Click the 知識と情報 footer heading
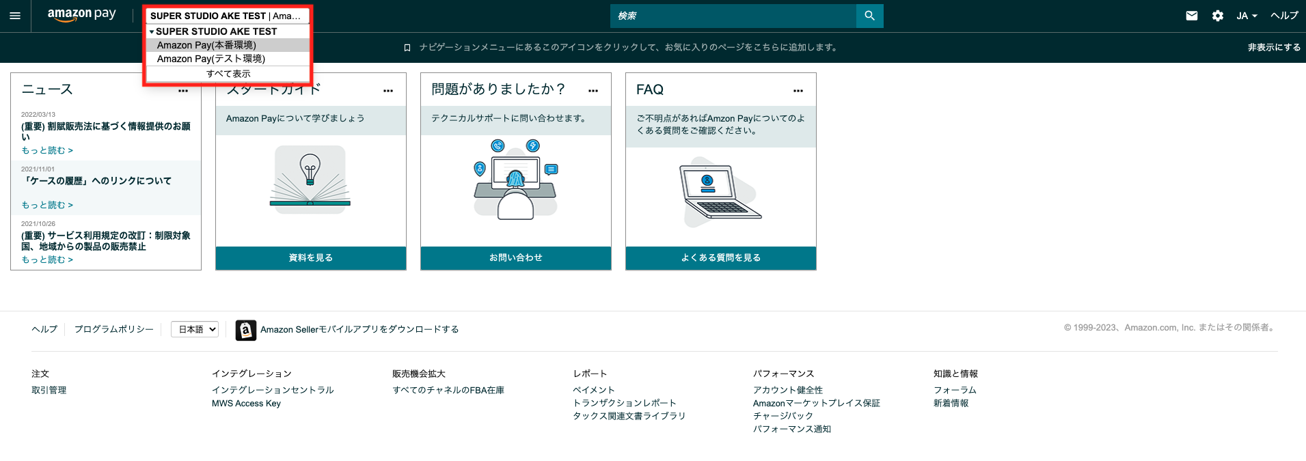Image resolution: width=1306 pixels, height=461 pixels. click(x=955, y=374)
